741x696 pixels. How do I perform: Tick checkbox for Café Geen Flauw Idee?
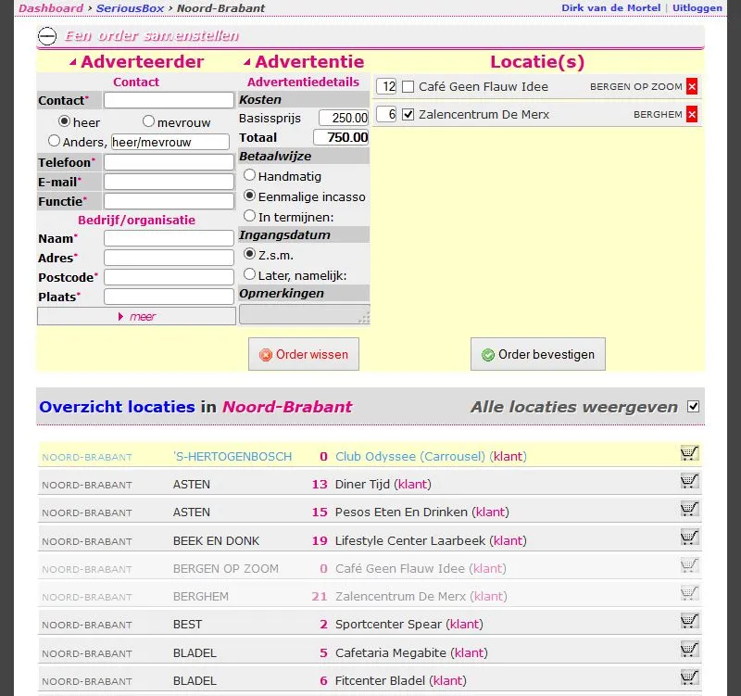[x=408, y=87]
